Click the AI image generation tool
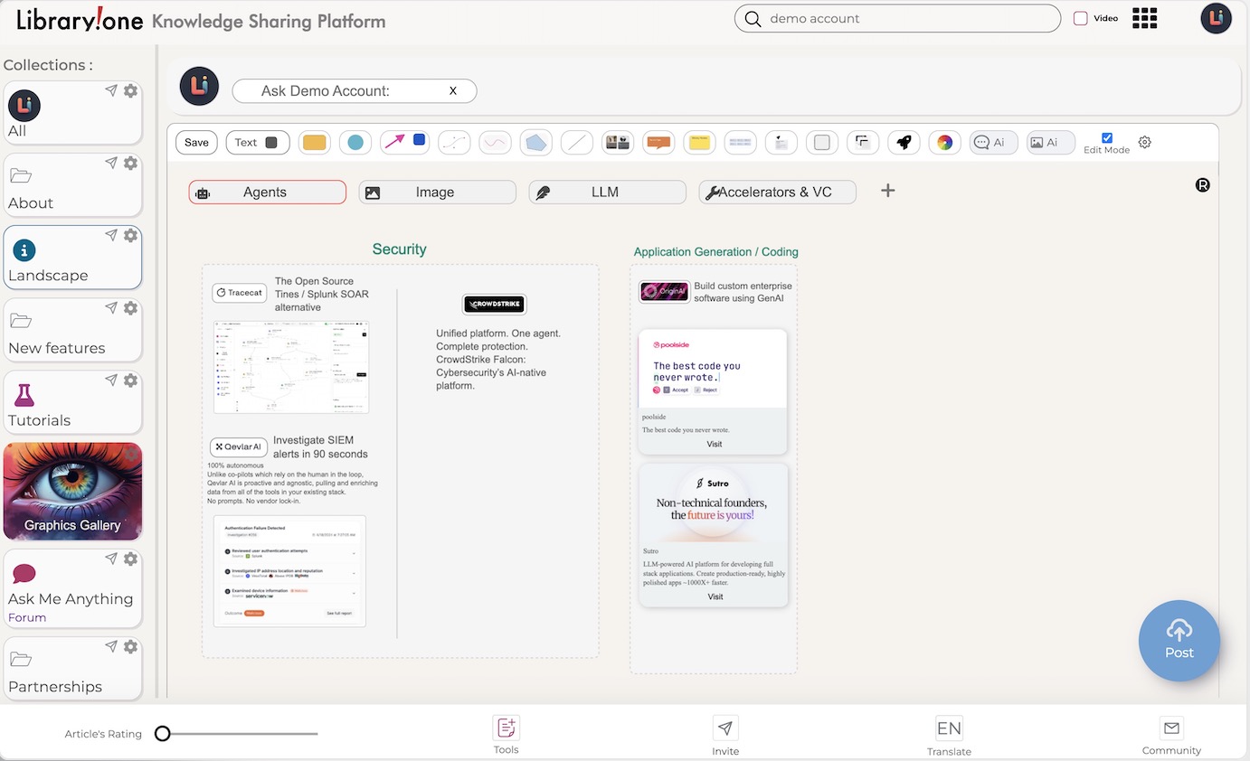Image resolution: width=1250 pixels, height=761 pixels. pos(1049,143)
